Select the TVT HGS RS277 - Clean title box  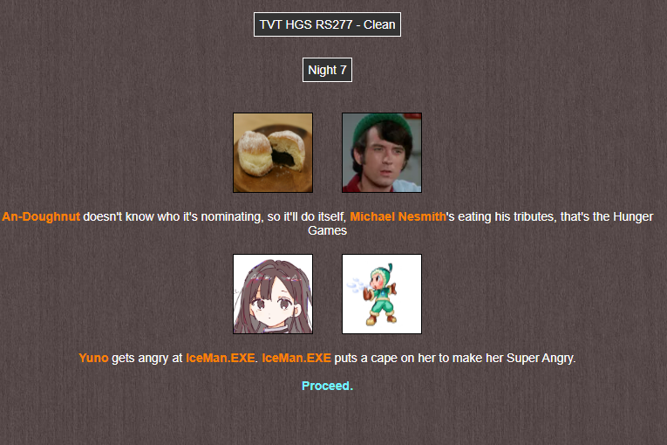[x=327, y=24]
